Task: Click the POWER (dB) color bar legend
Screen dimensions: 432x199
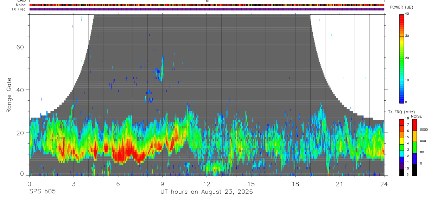Action: 402,58
